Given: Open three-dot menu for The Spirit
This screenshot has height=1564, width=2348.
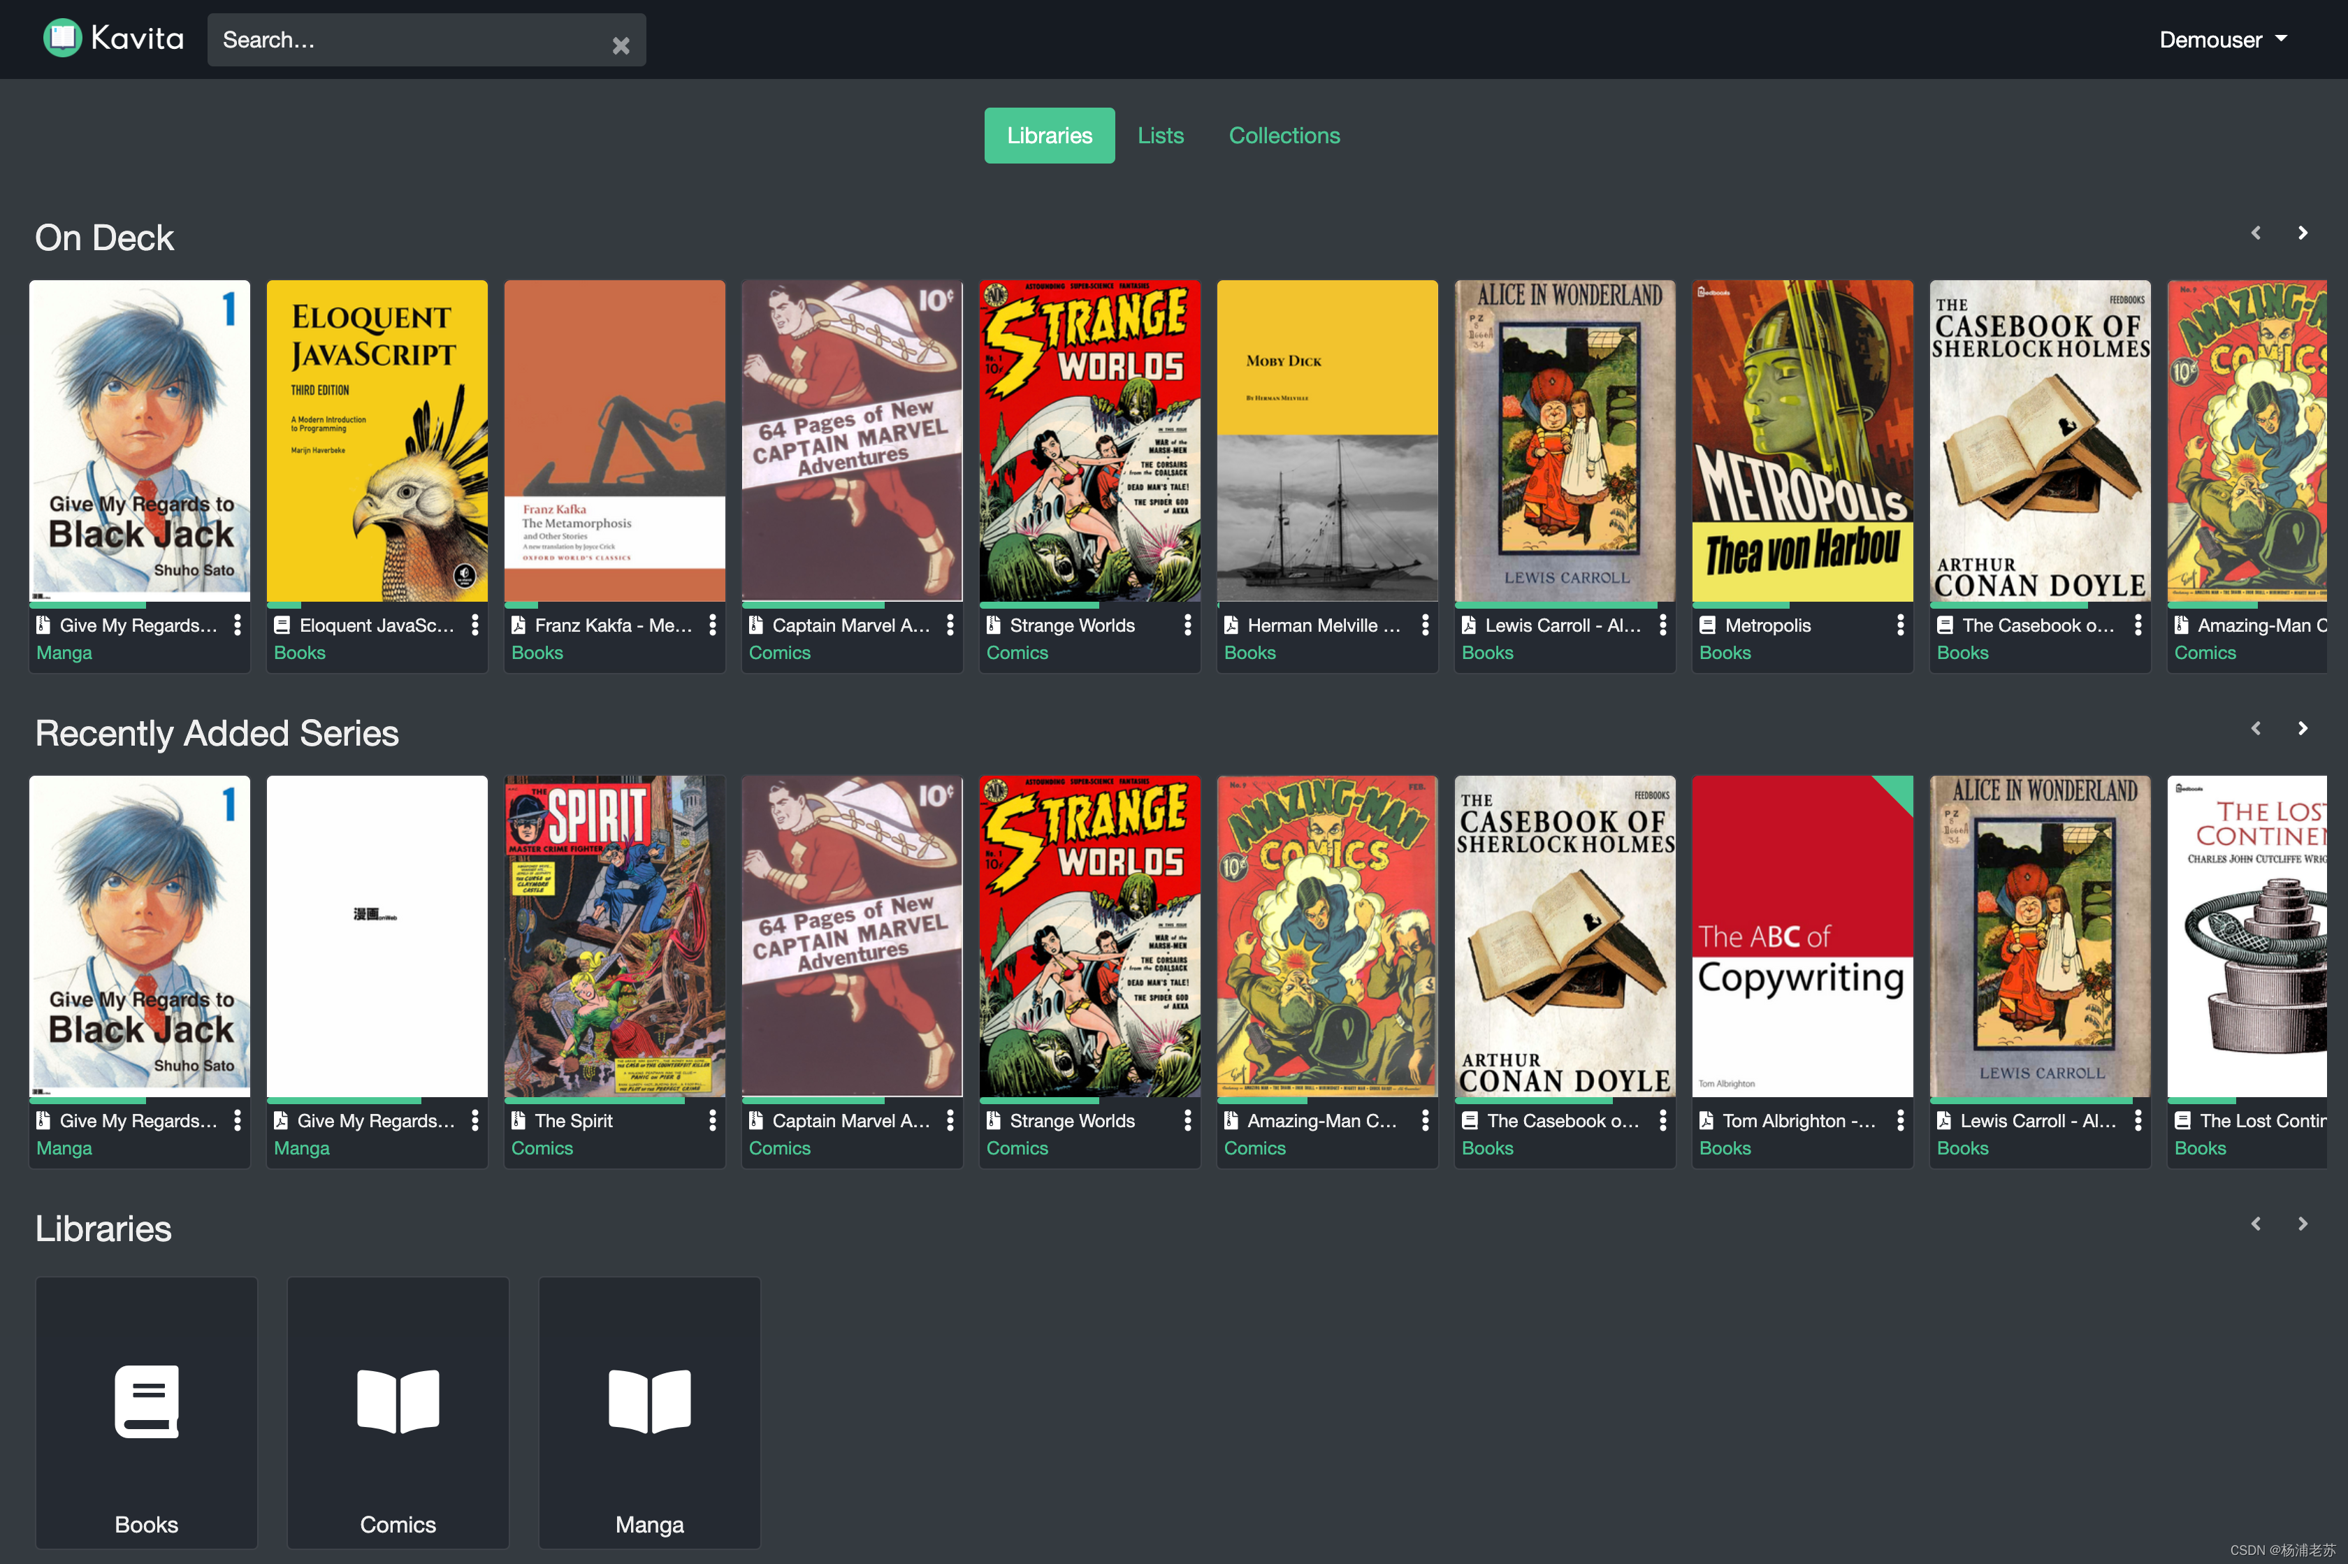Looking at the screenshot, I should coord(712,1120).
